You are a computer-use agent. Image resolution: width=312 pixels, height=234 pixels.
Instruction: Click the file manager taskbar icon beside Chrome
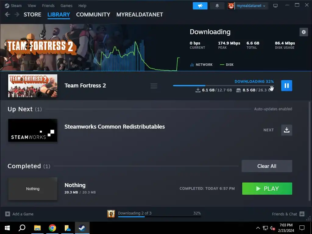point(67,228)
